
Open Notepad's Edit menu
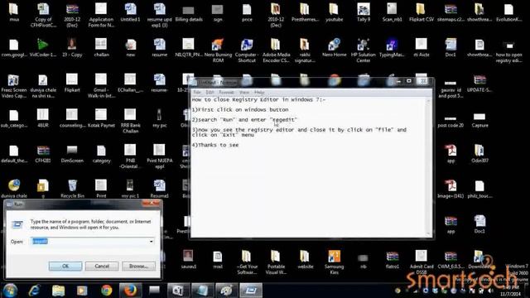[210, 92]
